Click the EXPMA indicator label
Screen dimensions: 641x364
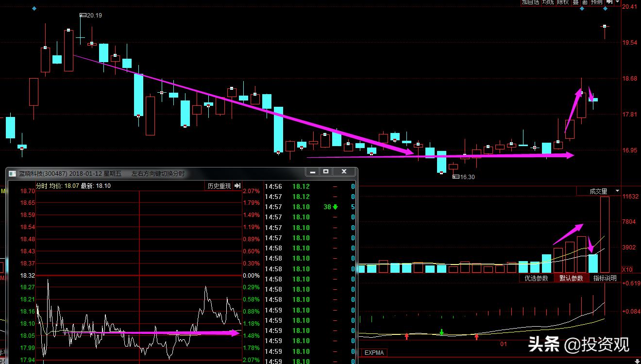[x=374, y=353]
